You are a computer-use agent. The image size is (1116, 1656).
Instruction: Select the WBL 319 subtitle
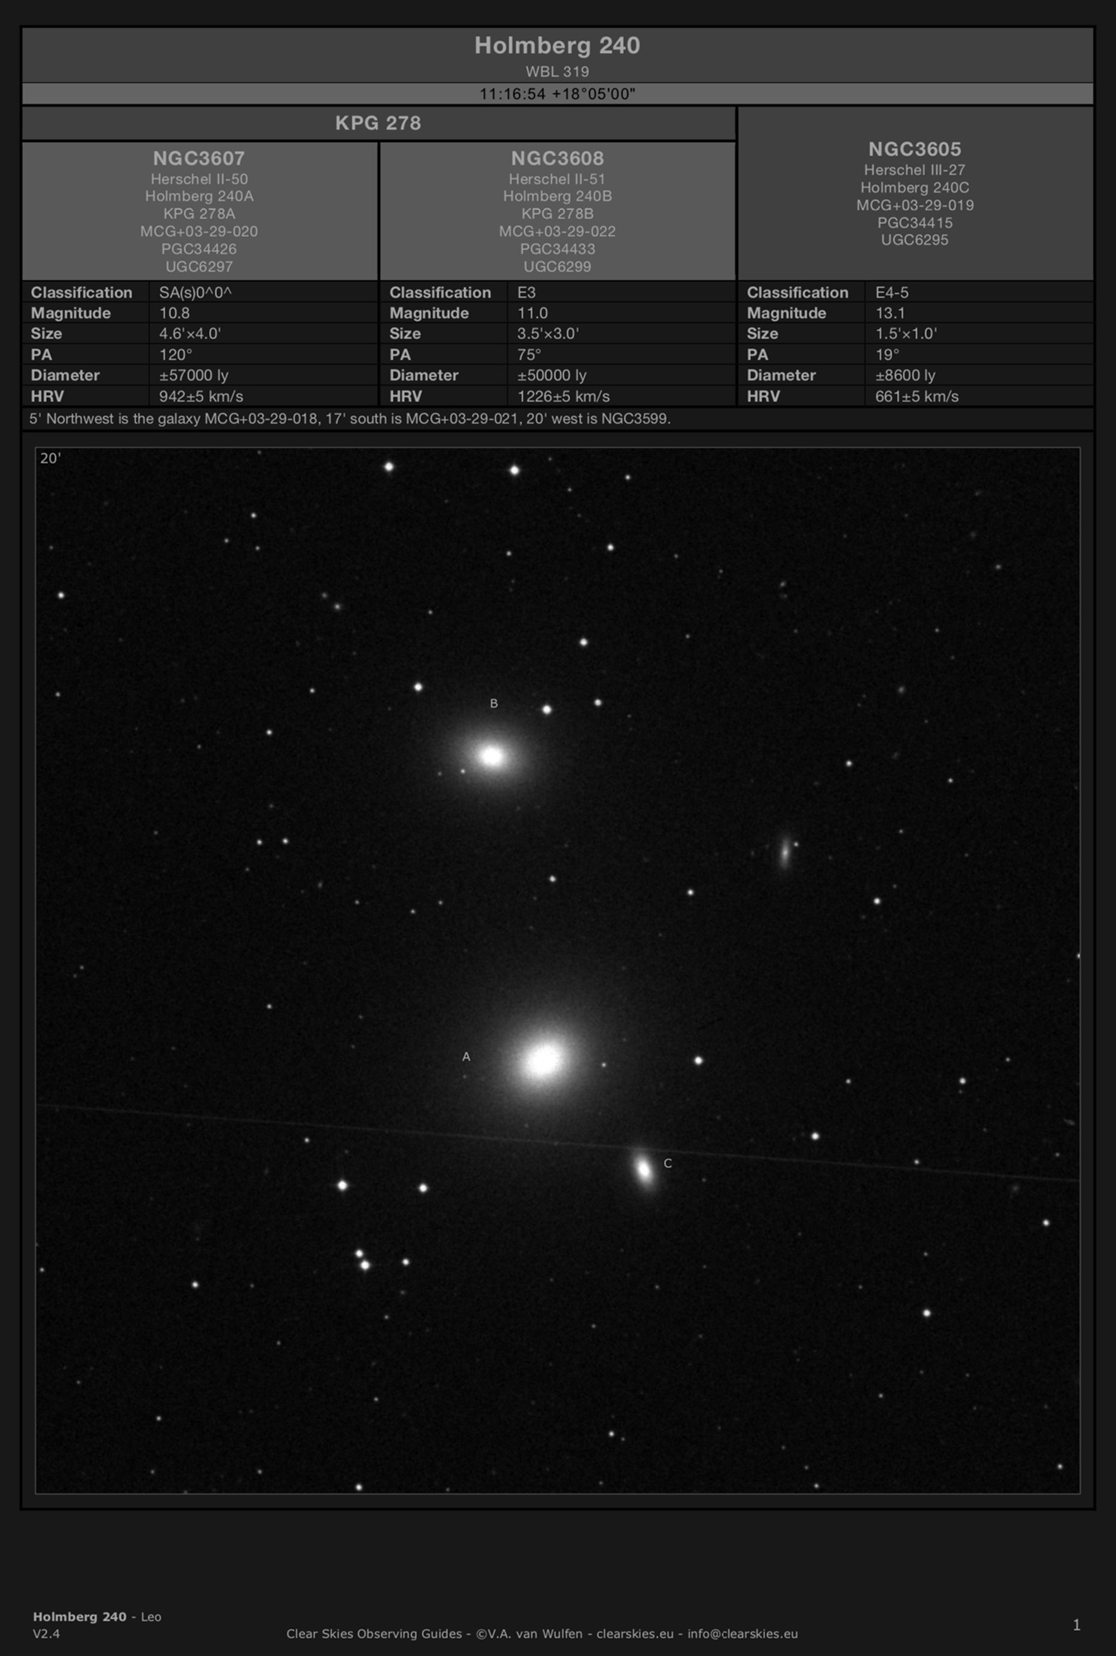[x=557, y=71]
